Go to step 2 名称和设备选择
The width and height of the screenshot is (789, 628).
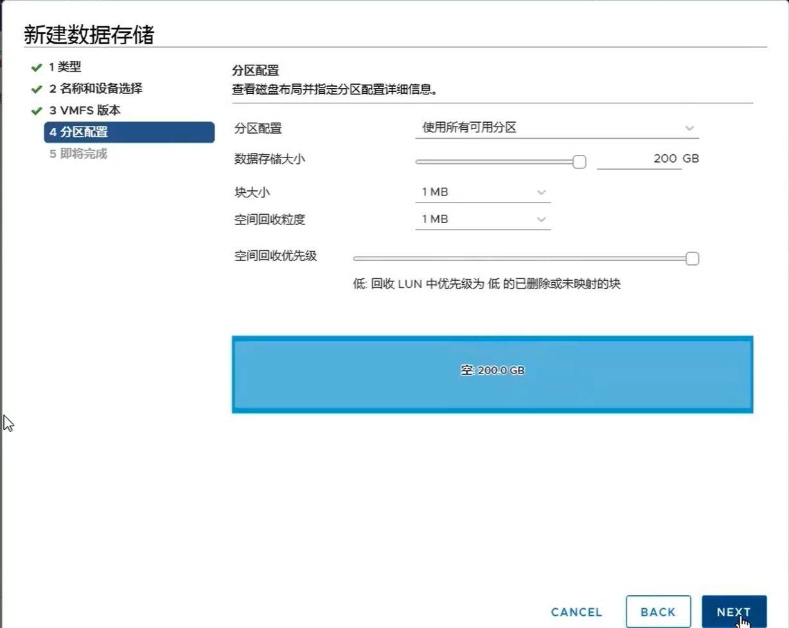point(96,89)
